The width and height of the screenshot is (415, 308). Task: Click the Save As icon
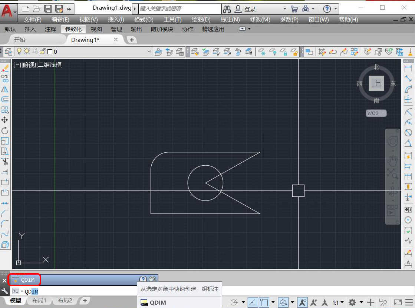pos(59,9)
